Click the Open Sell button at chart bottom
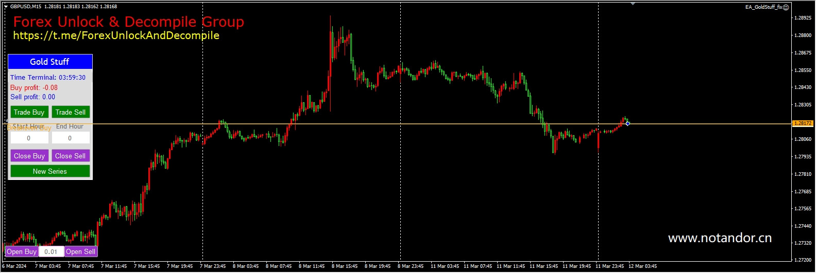This screenshot has width=816, height=273. coord(81,251)
